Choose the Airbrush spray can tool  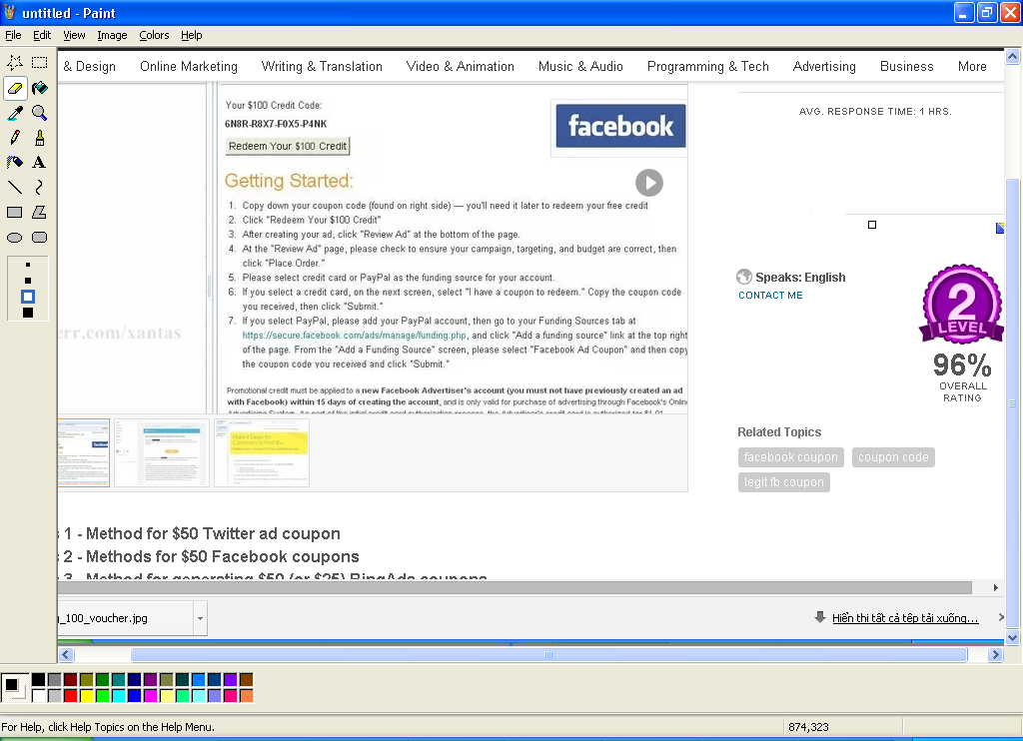(15, 163)
